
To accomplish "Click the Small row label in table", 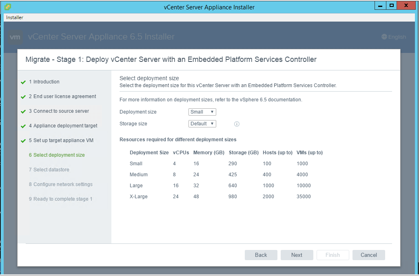I will tap(136, 164).
